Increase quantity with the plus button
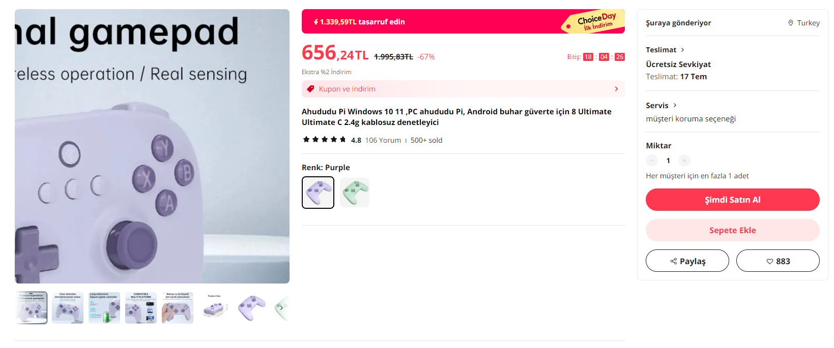Screen dimensions: 834x348 (x=684, y=161)
